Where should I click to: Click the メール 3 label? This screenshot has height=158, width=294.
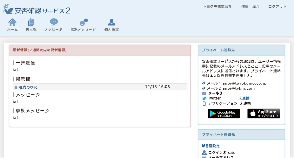click(215, 93)
